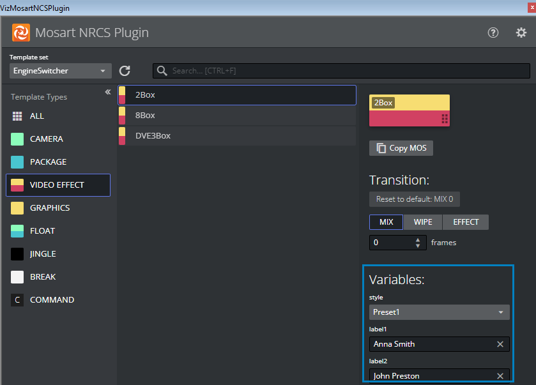536x385 pixels.
Task: Select the COMMAND template type
Action: 51,300
